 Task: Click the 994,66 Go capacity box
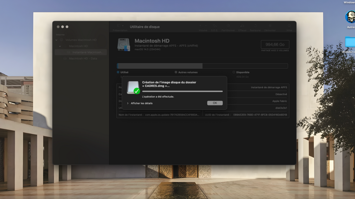pos(275,45)
